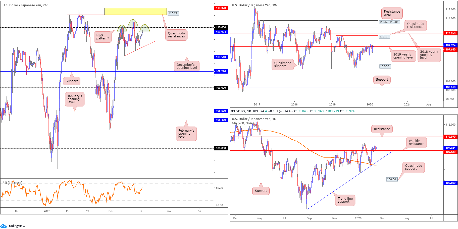Click the RSI (14, close) indicator label
The width and height of the screenshot is (458, 229).
pos(12,183)
